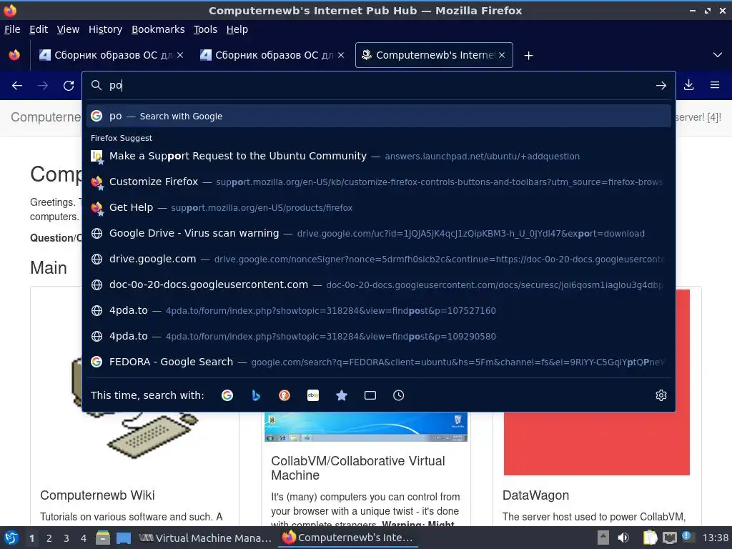
Task: Click the go arrow in the address bar
Action: [x=661, y=86]
